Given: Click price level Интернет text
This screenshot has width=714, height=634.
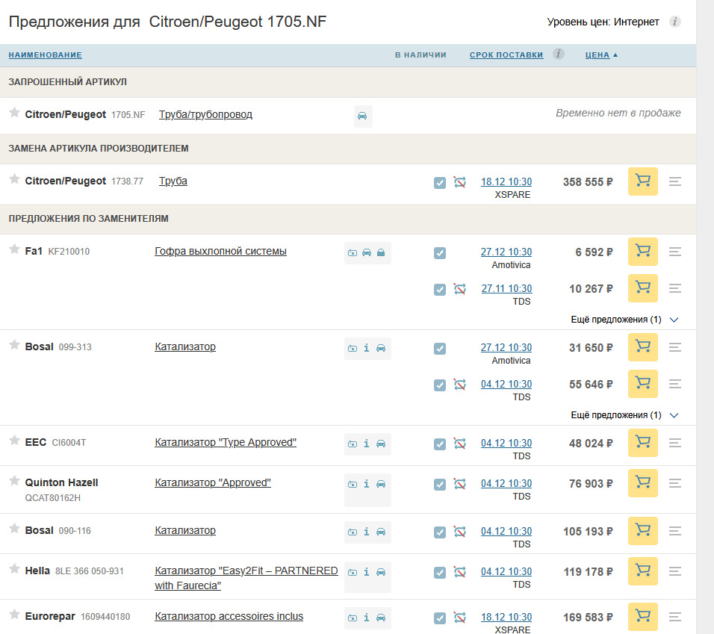Looking at the screenshot, I should (x=636, y=22).
